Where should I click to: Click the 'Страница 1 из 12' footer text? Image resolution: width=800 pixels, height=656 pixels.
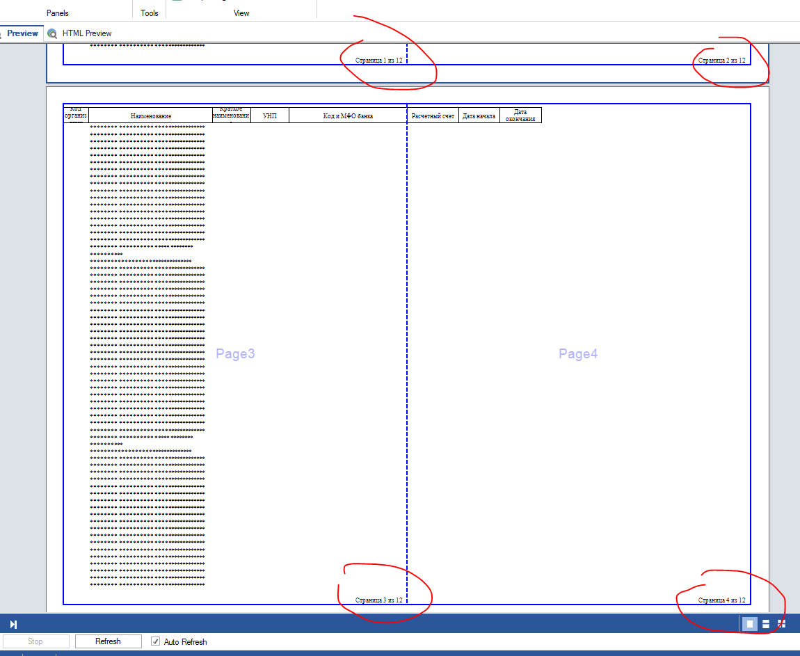378,61
